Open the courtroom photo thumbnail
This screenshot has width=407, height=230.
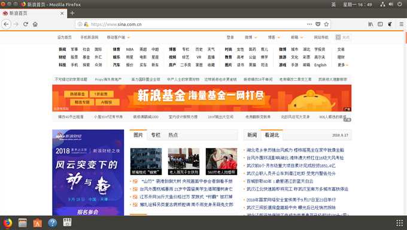(x=184, y=161)
